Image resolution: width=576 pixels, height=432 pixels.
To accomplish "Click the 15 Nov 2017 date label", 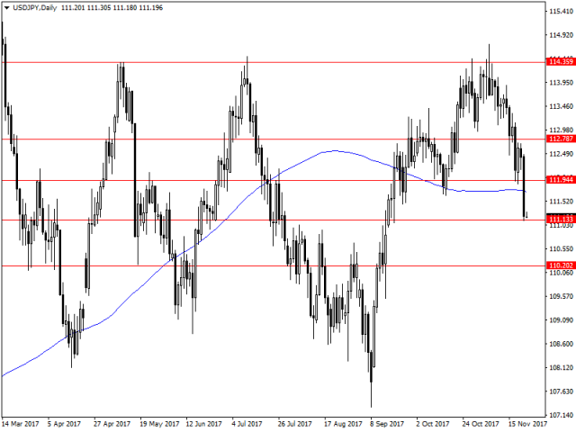I will (x=526, y=424).
